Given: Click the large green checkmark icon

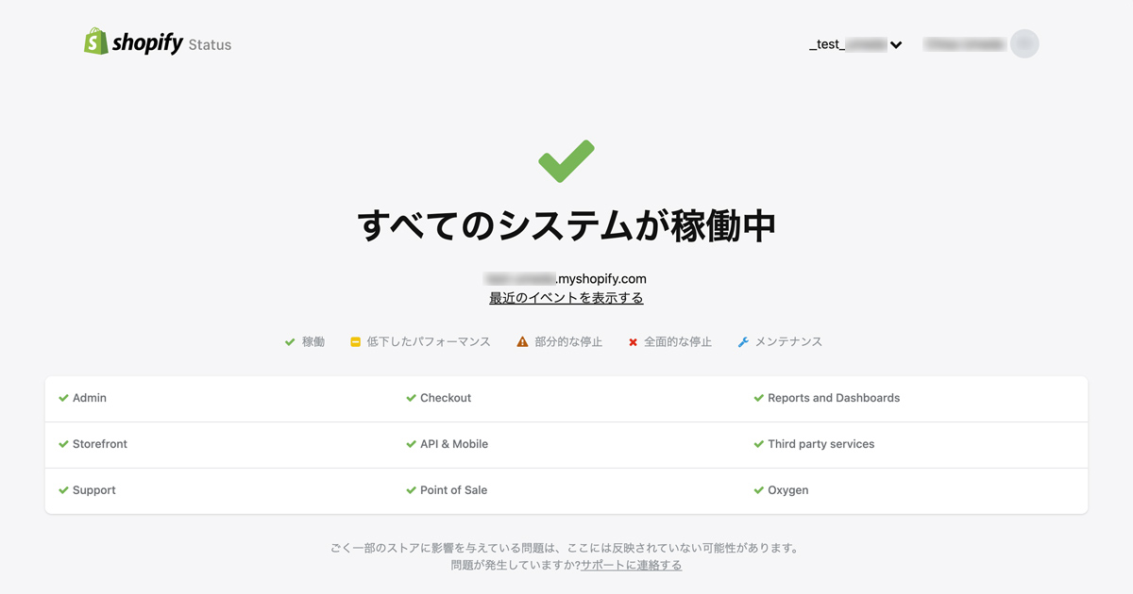Looking at the screenshot, I should [x=566, y=161].
